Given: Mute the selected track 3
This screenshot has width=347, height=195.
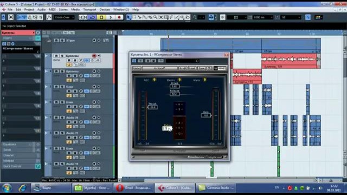Looking at the screenshot, I should (56, 56).
